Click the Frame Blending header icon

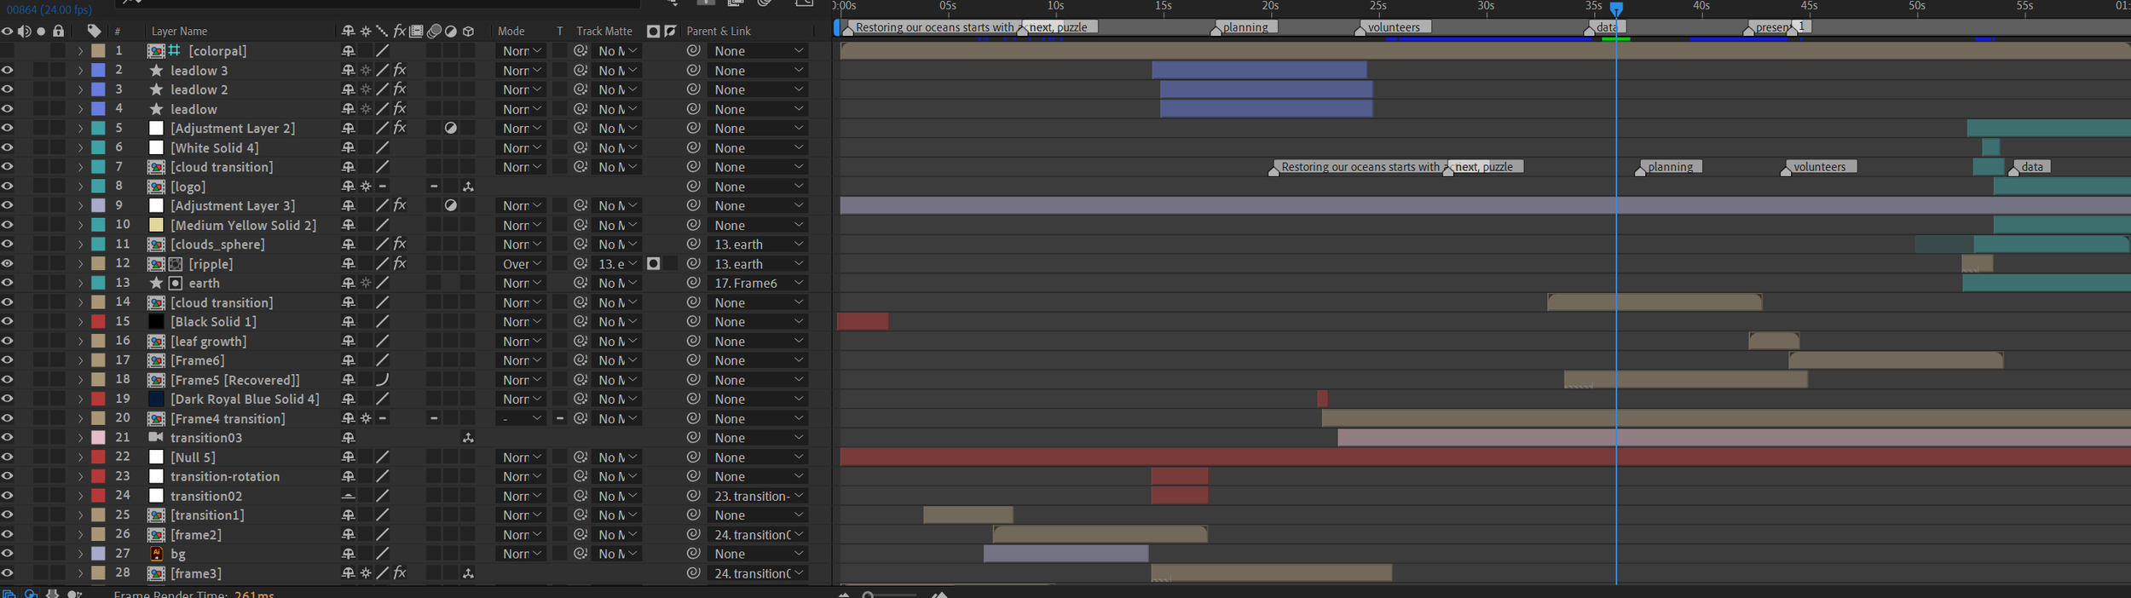point(416,31)
